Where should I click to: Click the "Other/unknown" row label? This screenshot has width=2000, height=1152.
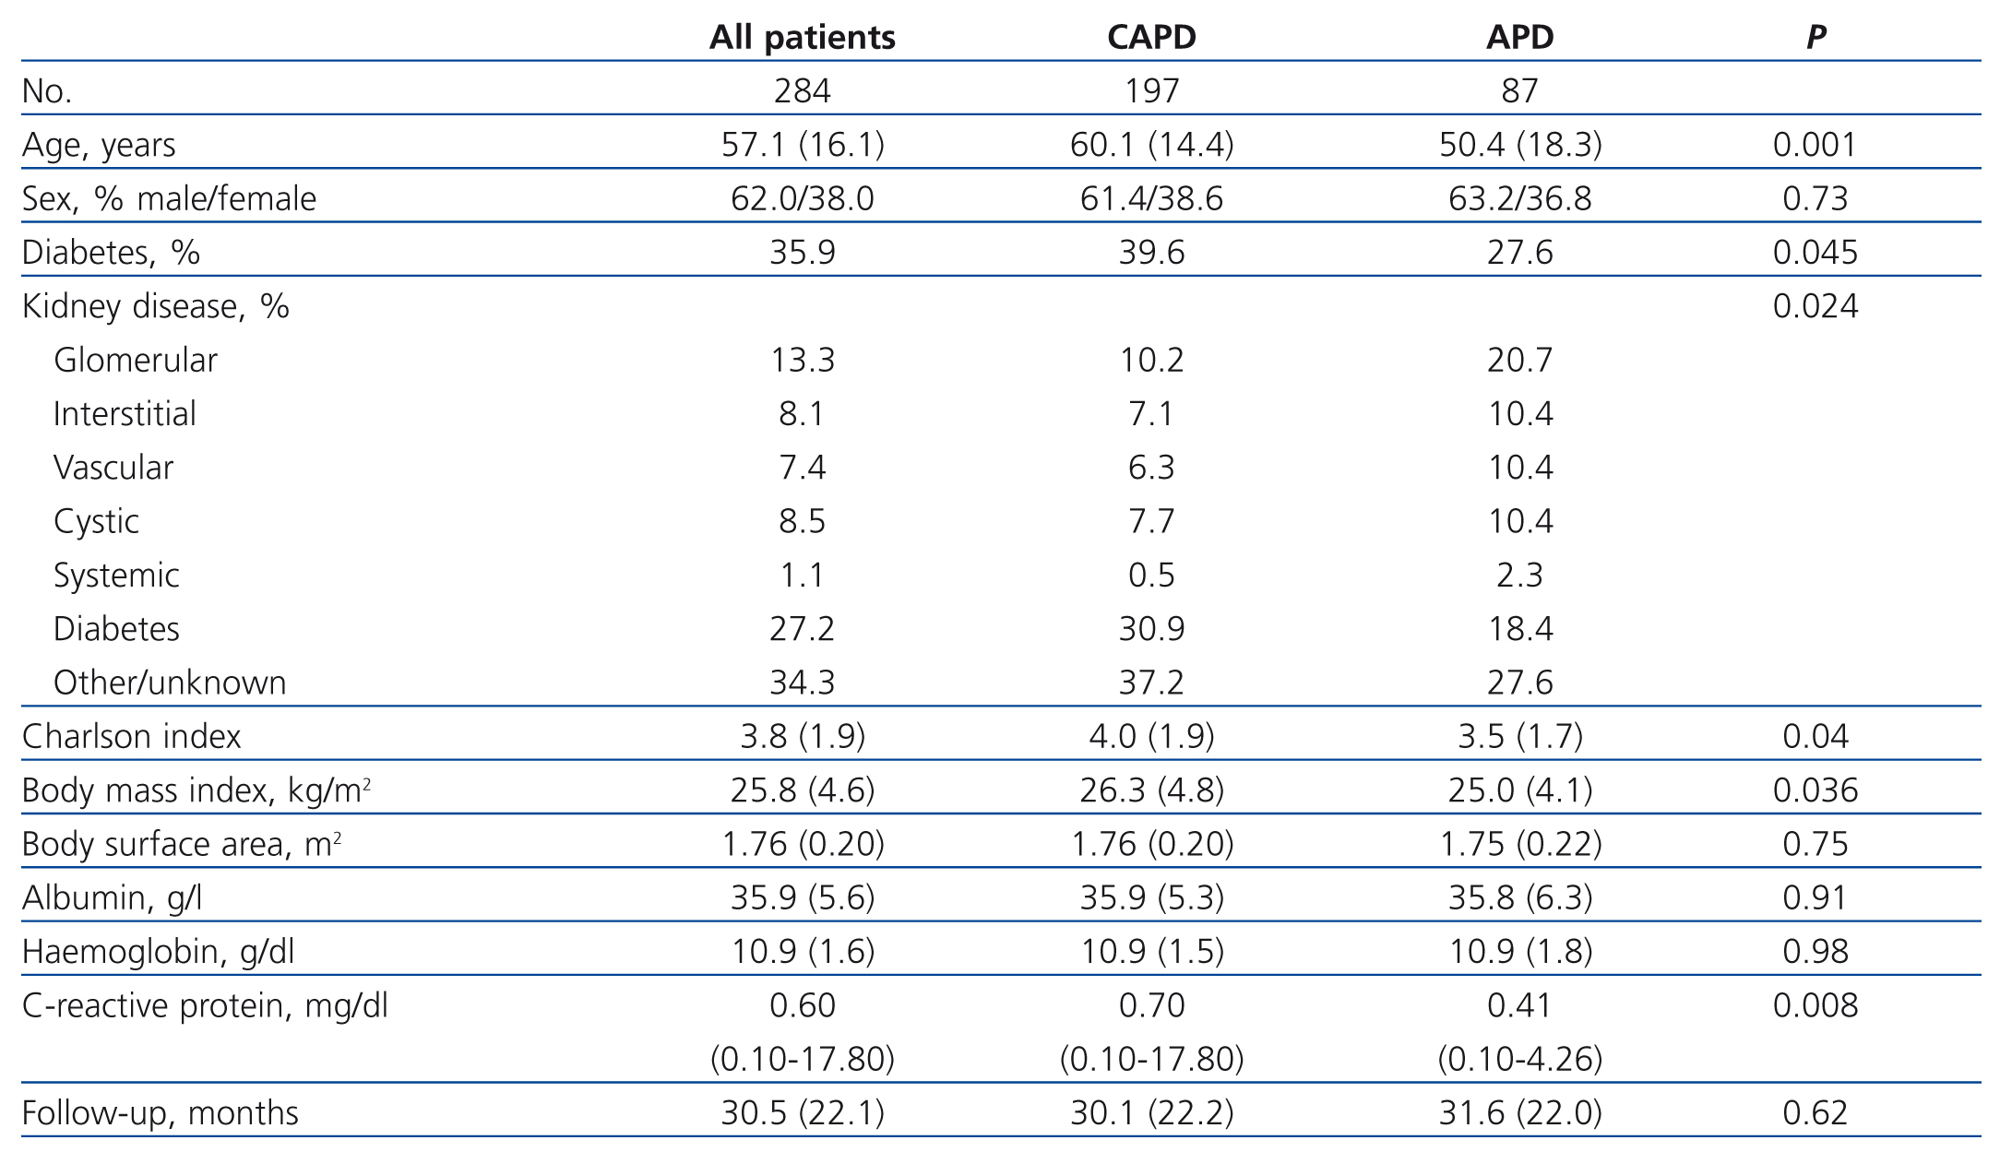point(170,683)
